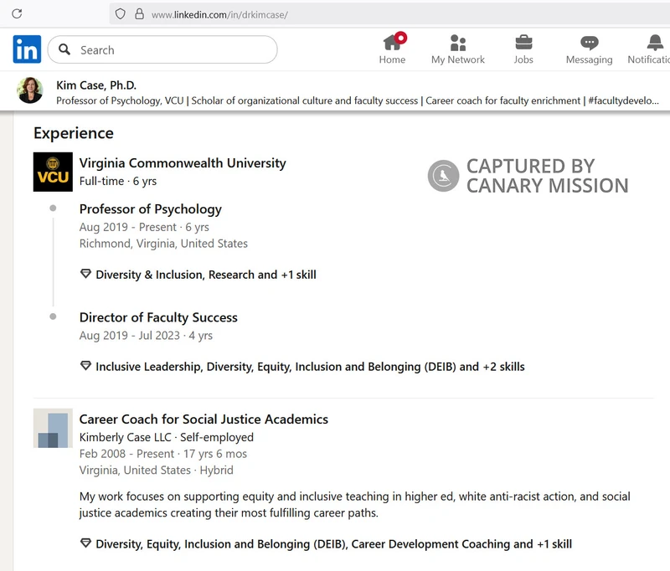Click the career coach description paragraph
This screenshot has width=670, height=571.
click(354, 504)
